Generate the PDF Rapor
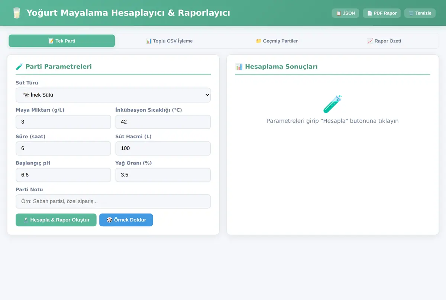The image size is (446, 300). 382,13
